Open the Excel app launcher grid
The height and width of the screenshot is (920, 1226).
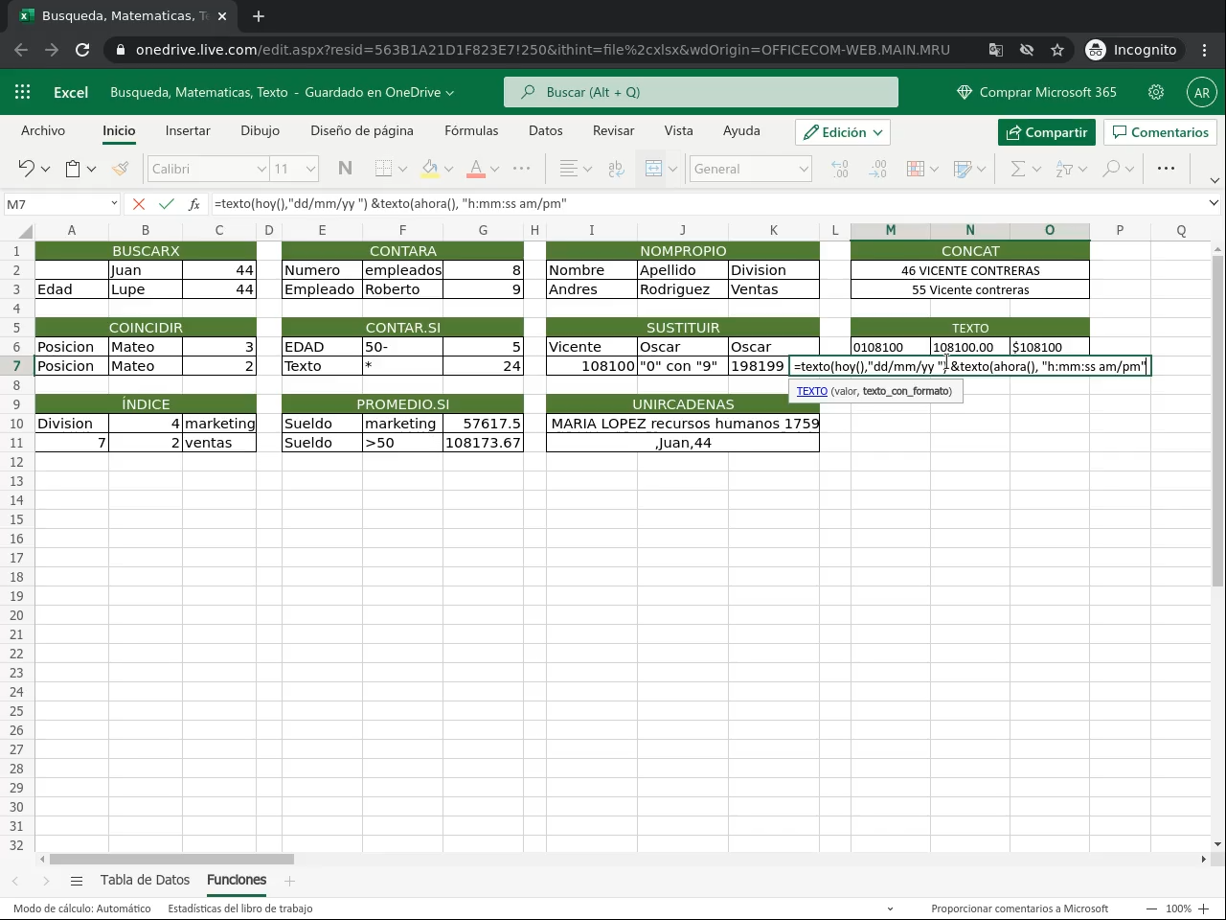(x=23, y=92)
